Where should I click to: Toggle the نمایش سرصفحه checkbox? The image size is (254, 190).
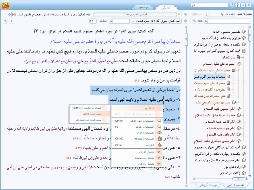pyautogui.click(x=159, y=158)
